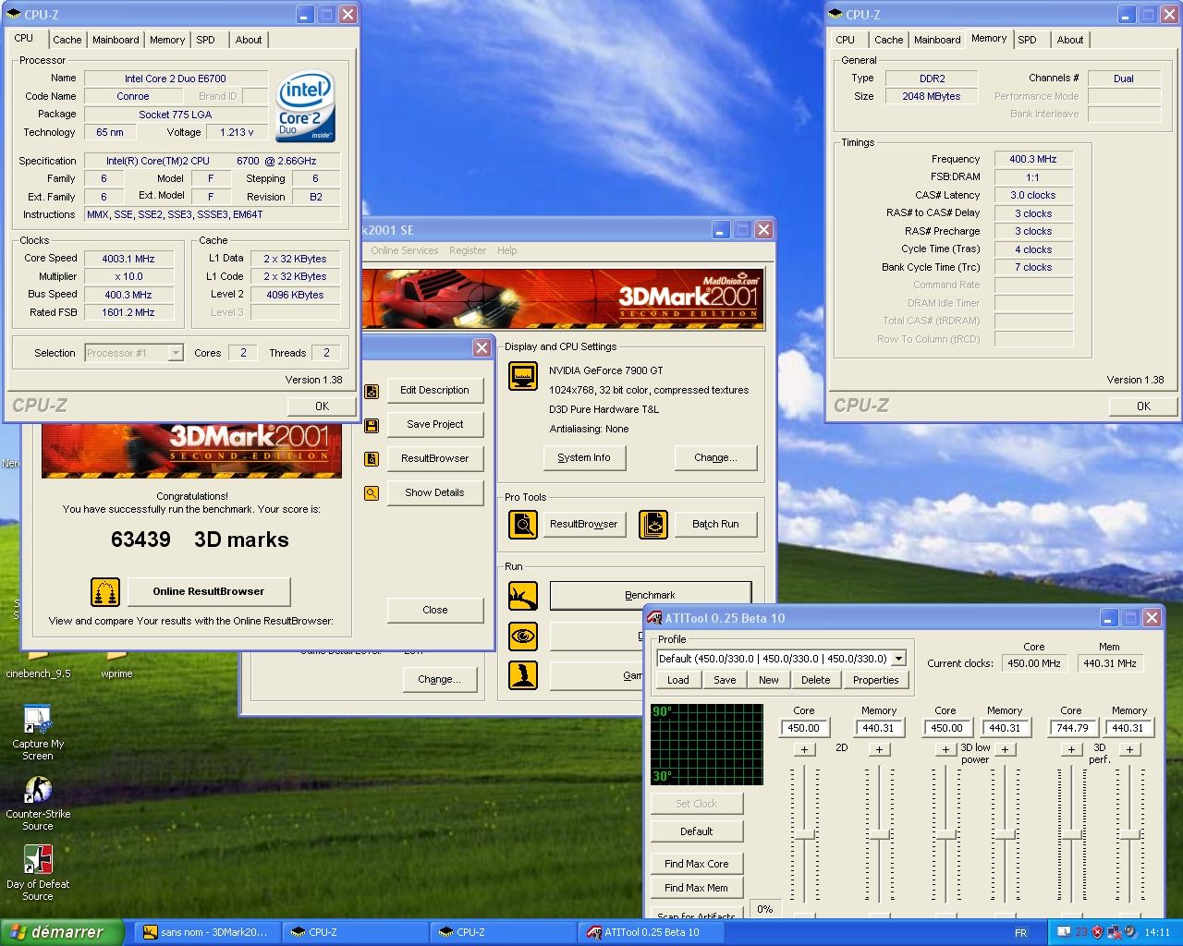Click the Demo eye icon in Run section

point(523,636)
